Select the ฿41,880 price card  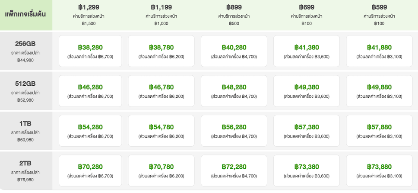(379, 51)
